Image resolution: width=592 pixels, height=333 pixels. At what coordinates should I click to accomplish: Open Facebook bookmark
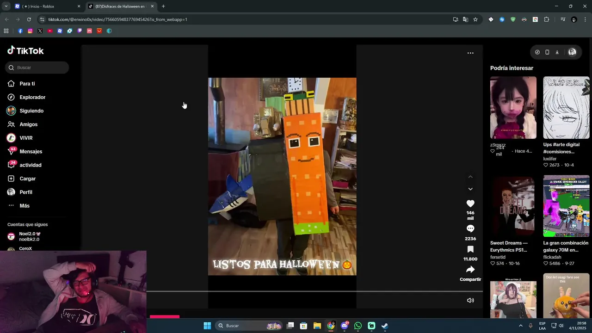(20, 31)
